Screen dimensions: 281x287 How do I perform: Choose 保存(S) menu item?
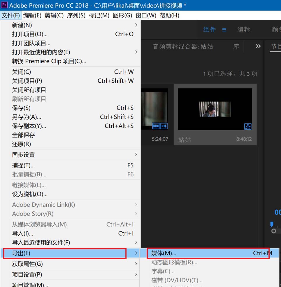pos(71,108)
